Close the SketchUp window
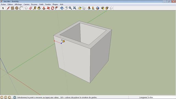Screen dimensions: 176x99 (173, 1)
